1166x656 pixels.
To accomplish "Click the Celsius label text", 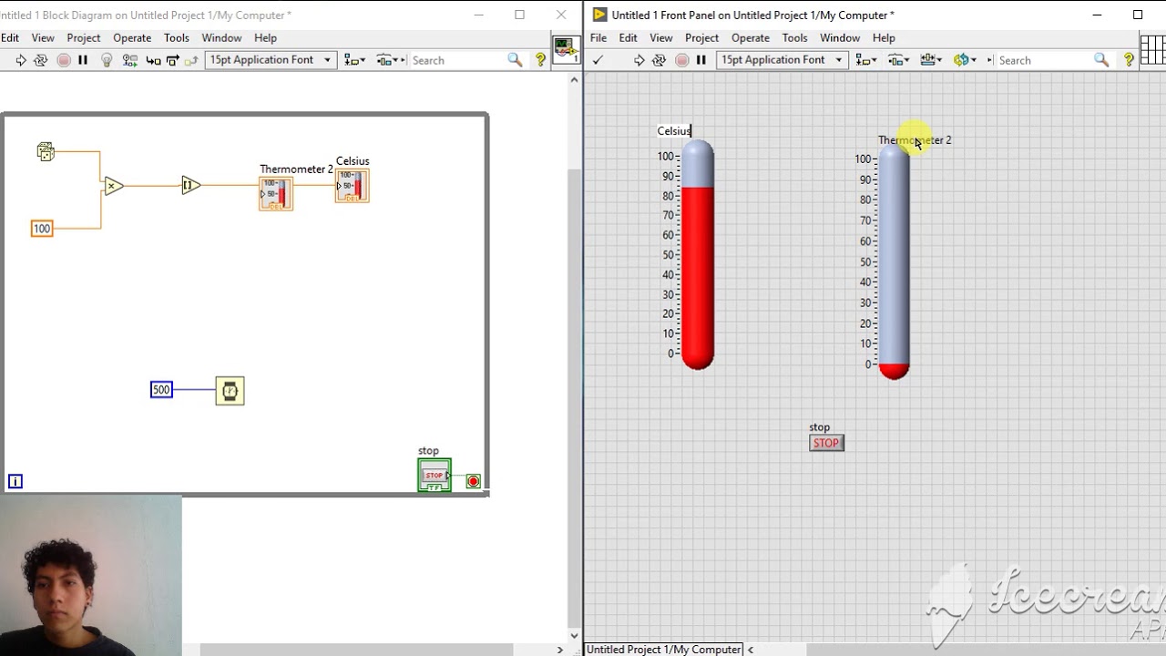I will [674, 131].
